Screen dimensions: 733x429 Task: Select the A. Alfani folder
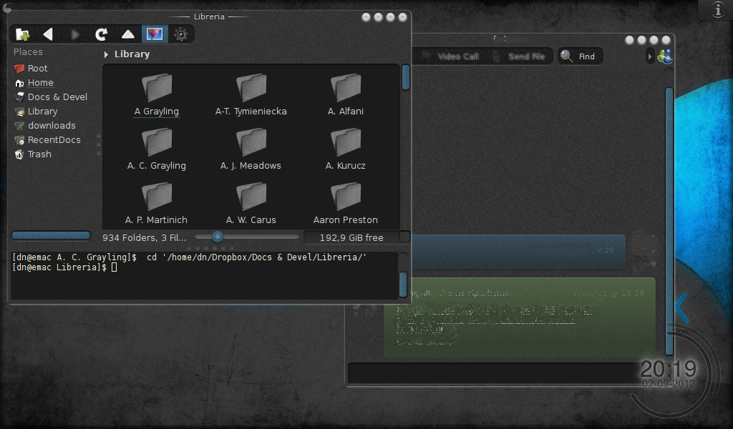point(346,95)
